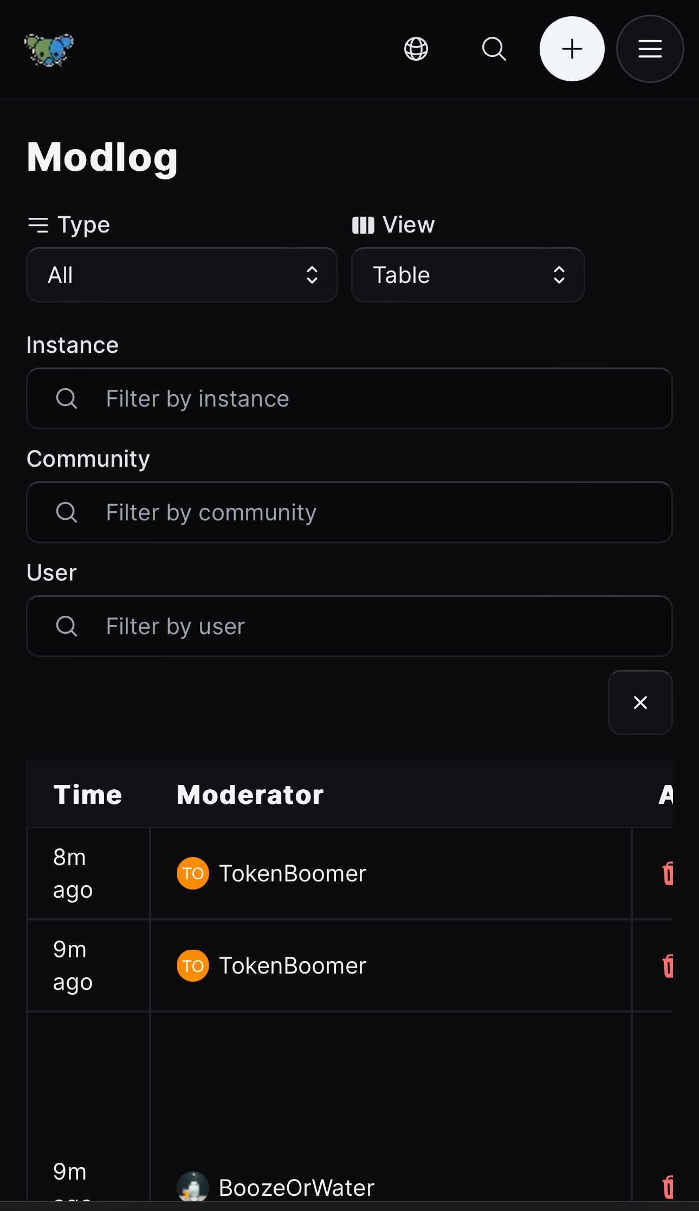The image size is (699, 1211).
Task: Click the Moderator column header
Action: point(250,795)
